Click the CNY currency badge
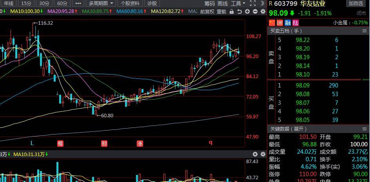This screenshot has height=182, width=370. tap(279, 23)
